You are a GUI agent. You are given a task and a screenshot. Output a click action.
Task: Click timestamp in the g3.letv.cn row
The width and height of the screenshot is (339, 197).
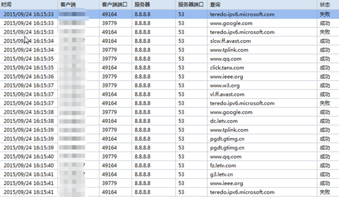coord(28,174)
